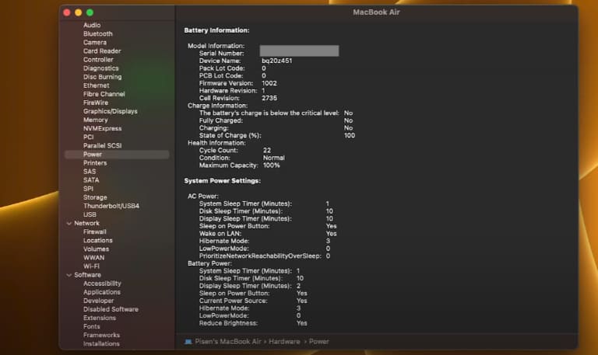Click the Cycle Count value 22
This screenshot has width=598, height=355.
coord(267,150)
